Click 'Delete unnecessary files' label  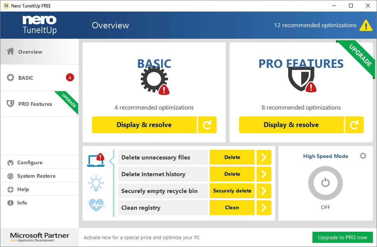click(x=156, y=158)
